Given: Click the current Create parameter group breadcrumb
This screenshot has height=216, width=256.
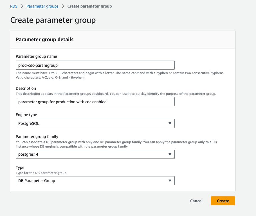Looking at the screenshot, I should (x=89, y=6).
